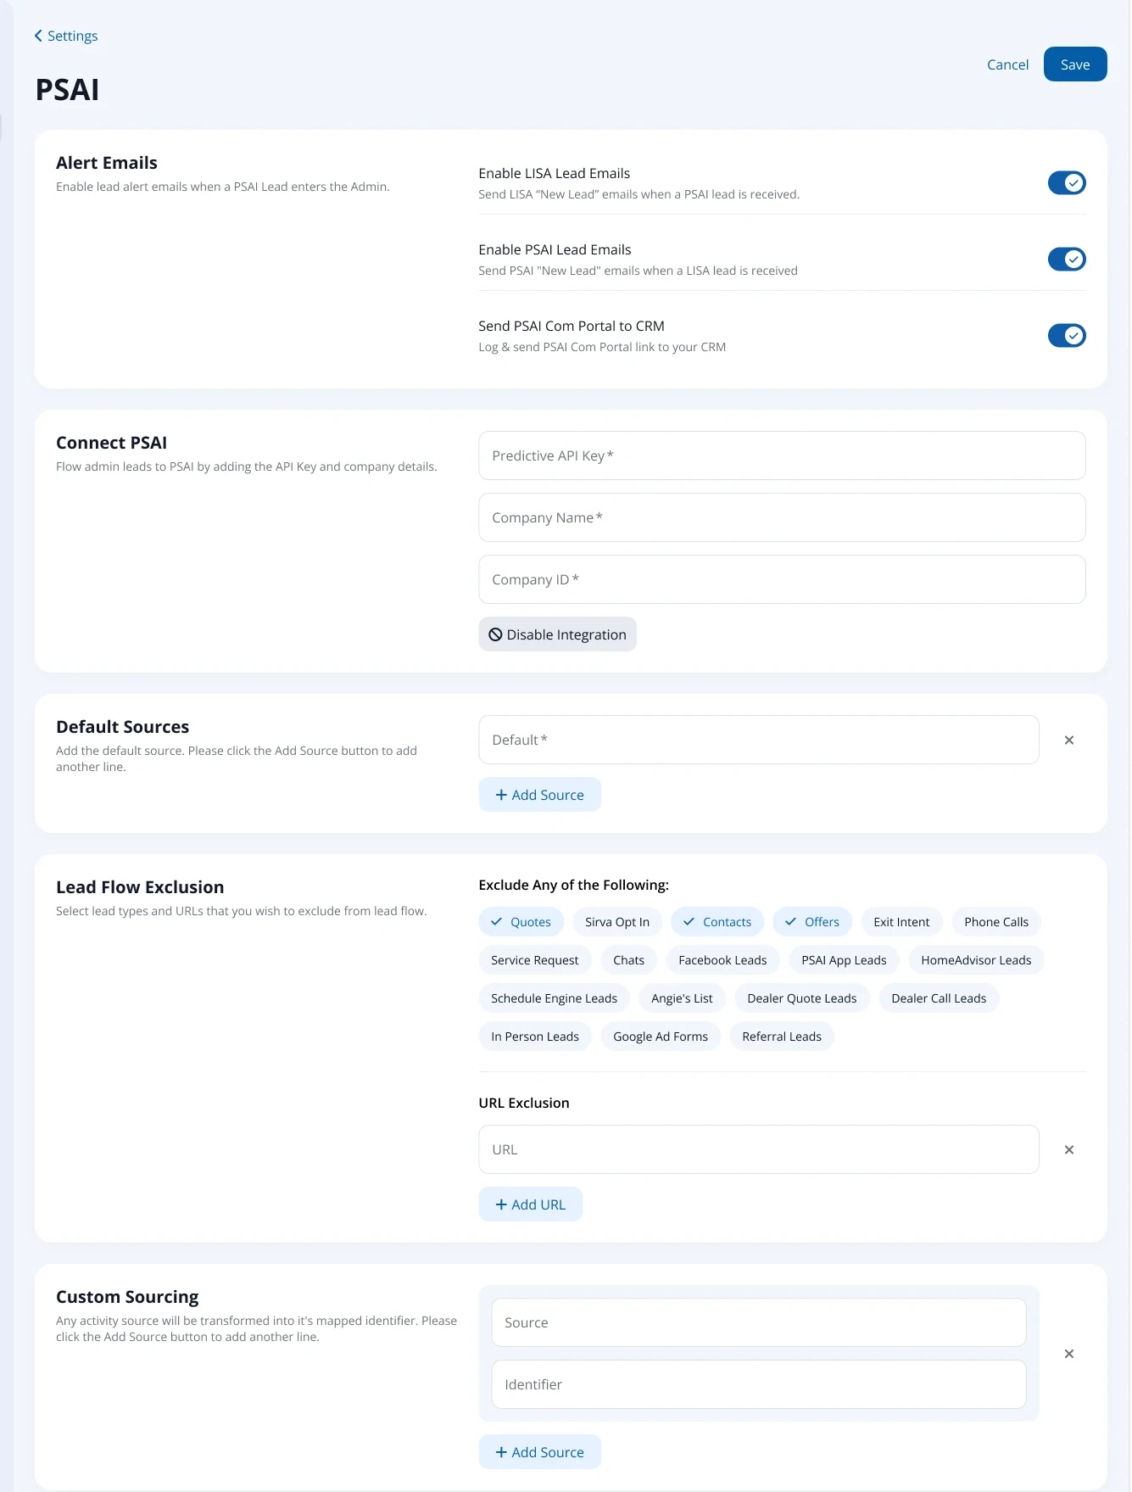Image resolution: width=1132 pixels, height=1492 pixels.
Task: Save the PSAI settings
Action: tap(1074, 64)
